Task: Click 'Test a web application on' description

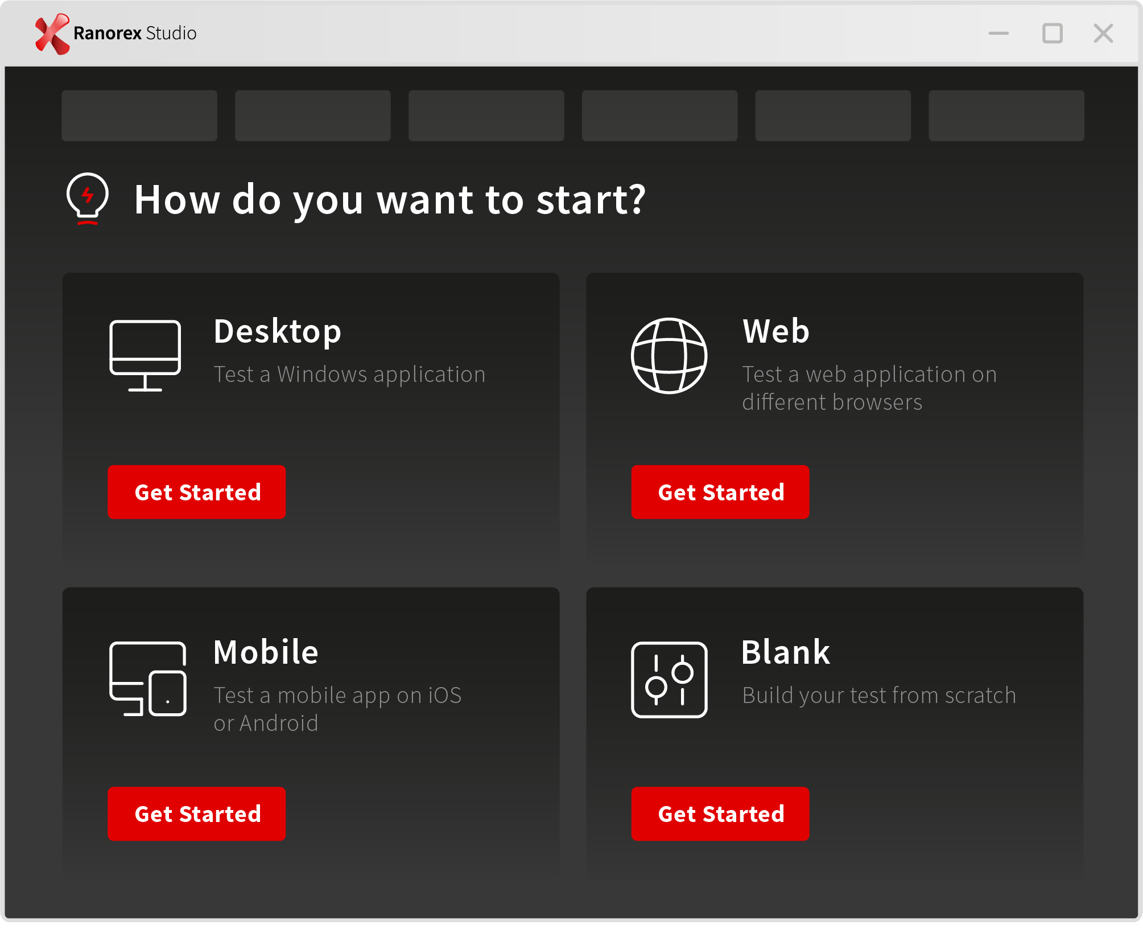Action: coord(869,375)
